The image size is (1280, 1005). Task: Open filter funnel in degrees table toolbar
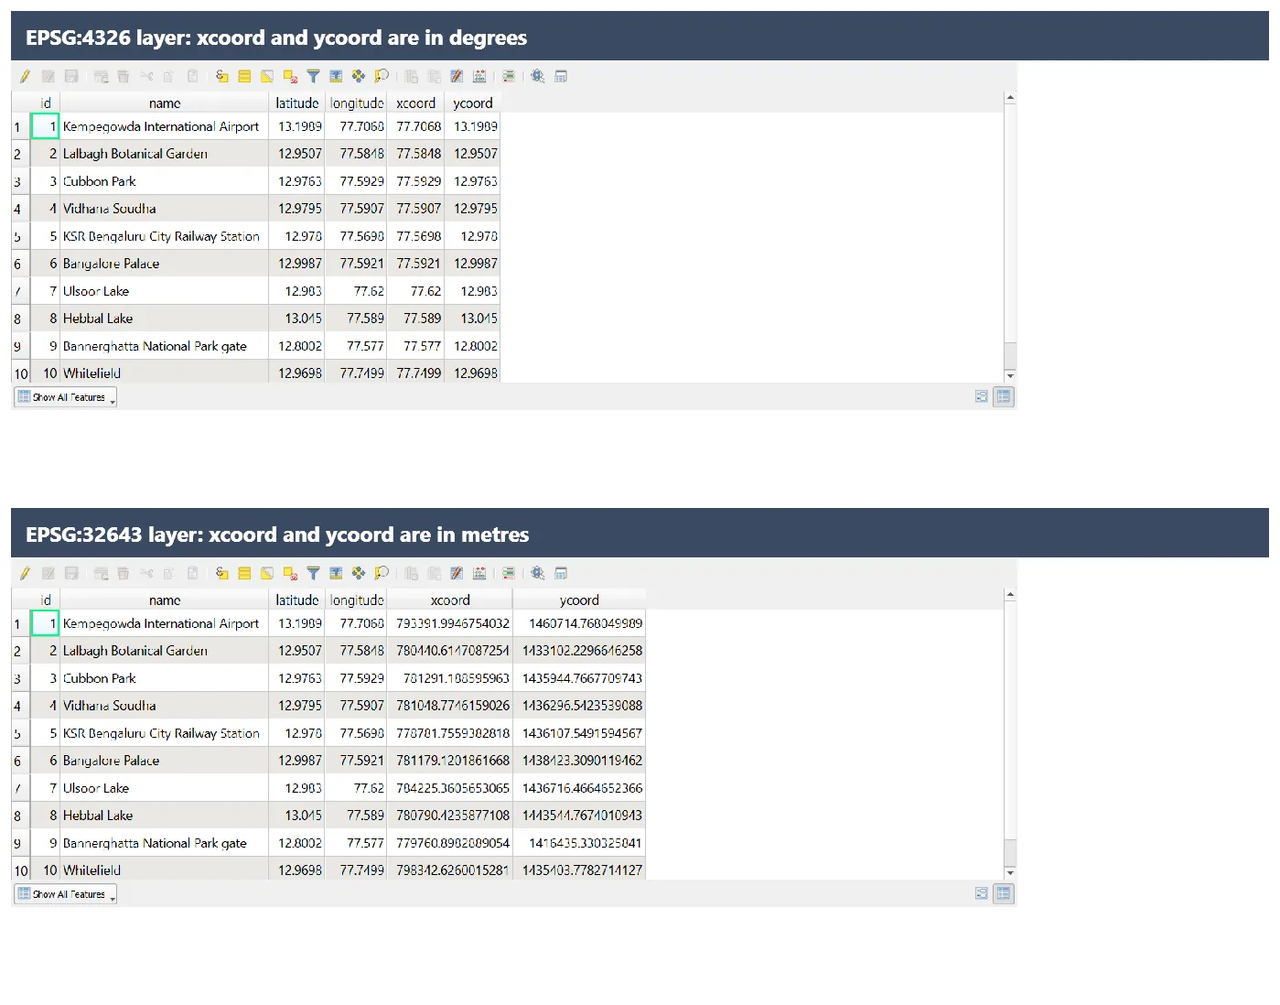(313, 76)
